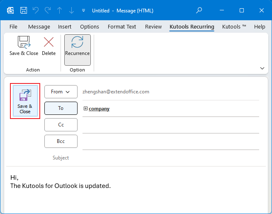The image size is (272, 214).
Task: Open the Recurrence option in ribbon
Action: tap(78, 50)
